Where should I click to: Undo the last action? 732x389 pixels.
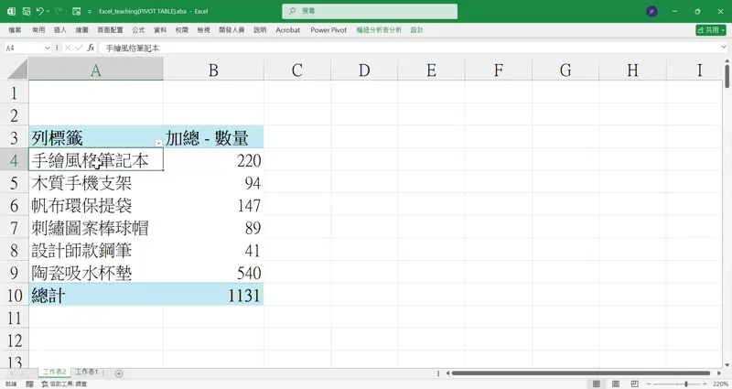(40, 11)
